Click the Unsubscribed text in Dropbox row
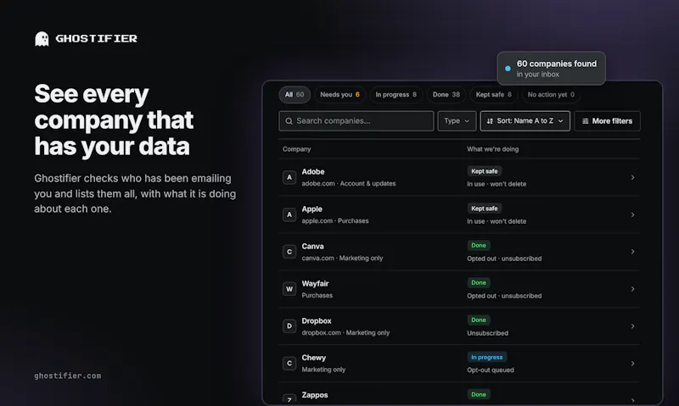The width and height of the screenshot is (679, 406). click(487, 333)
